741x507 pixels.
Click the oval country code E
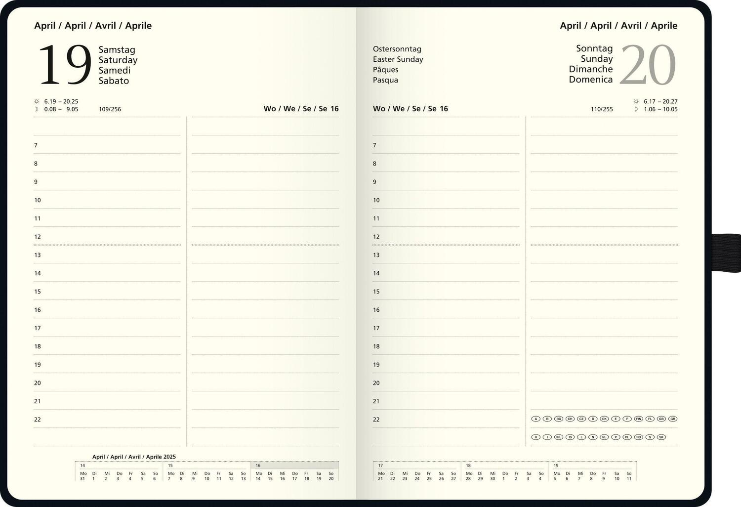click(616, 419)
